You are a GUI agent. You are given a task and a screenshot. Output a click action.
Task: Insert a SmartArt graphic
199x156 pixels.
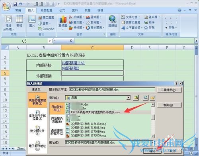[46, 29]
